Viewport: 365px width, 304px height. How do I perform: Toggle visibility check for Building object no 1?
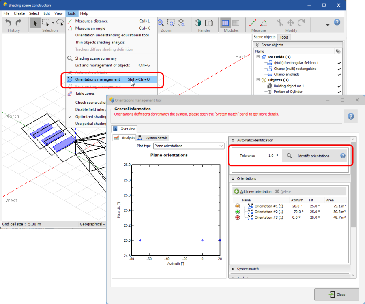coord(339,86)
